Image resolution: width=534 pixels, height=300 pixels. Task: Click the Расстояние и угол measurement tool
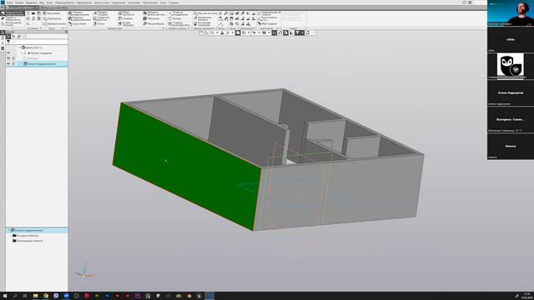(267, 18)
